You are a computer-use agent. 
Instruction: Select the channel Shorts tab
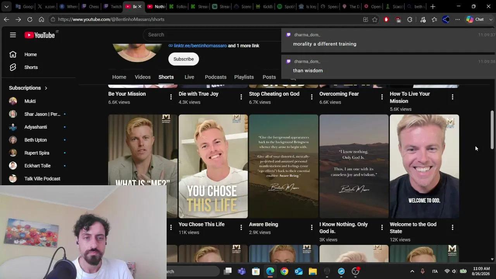(166, 77)
